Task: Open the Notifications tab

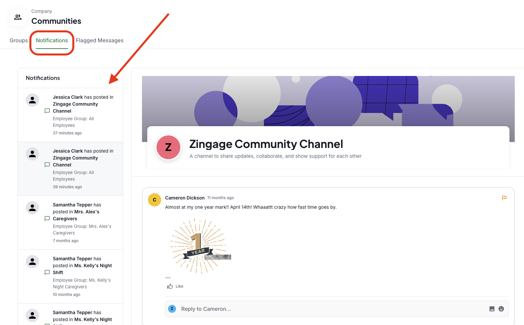Action: pyautogui.click(x=52, y=40)
